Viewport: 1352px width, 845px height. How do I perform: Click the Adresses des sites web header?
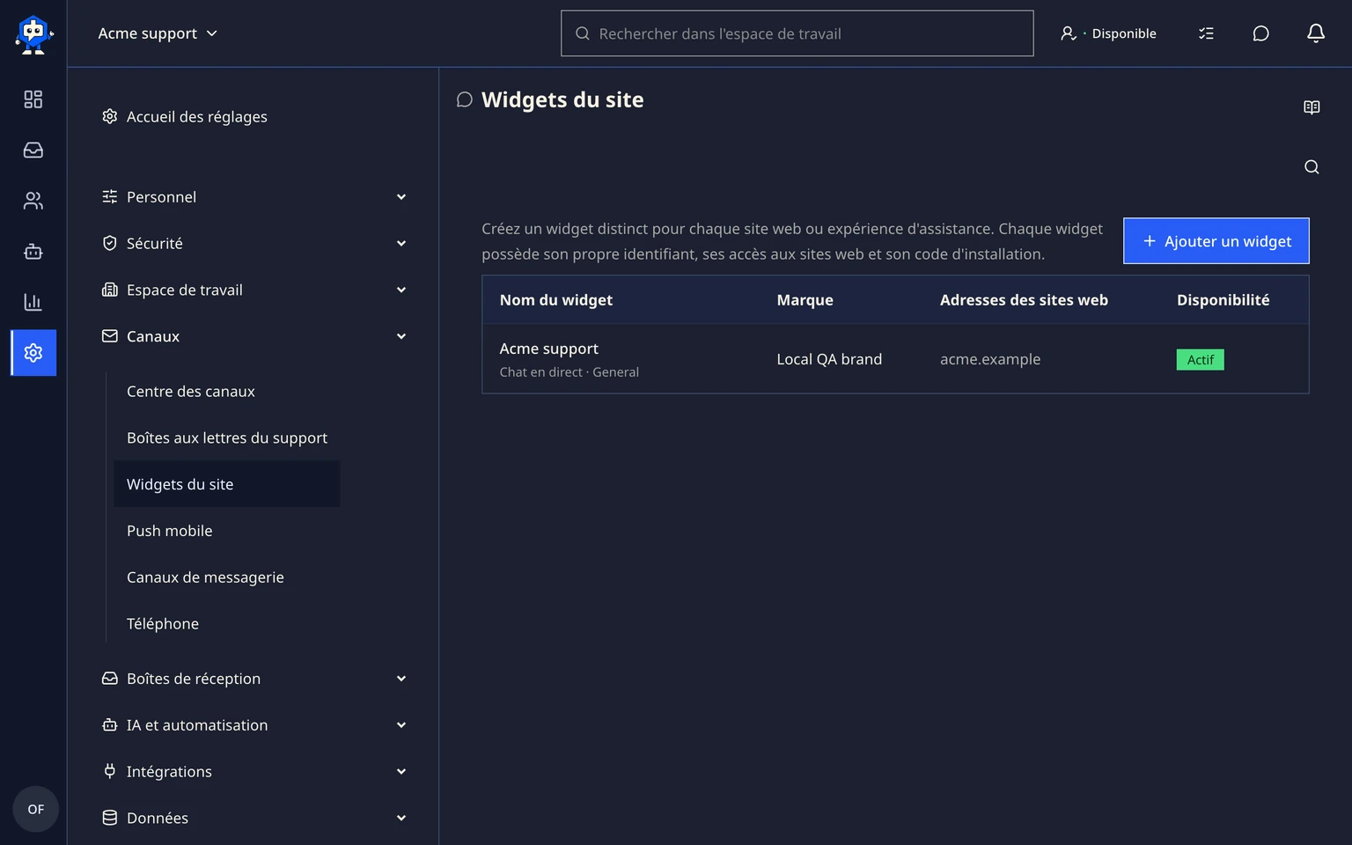coord(1024,300)
